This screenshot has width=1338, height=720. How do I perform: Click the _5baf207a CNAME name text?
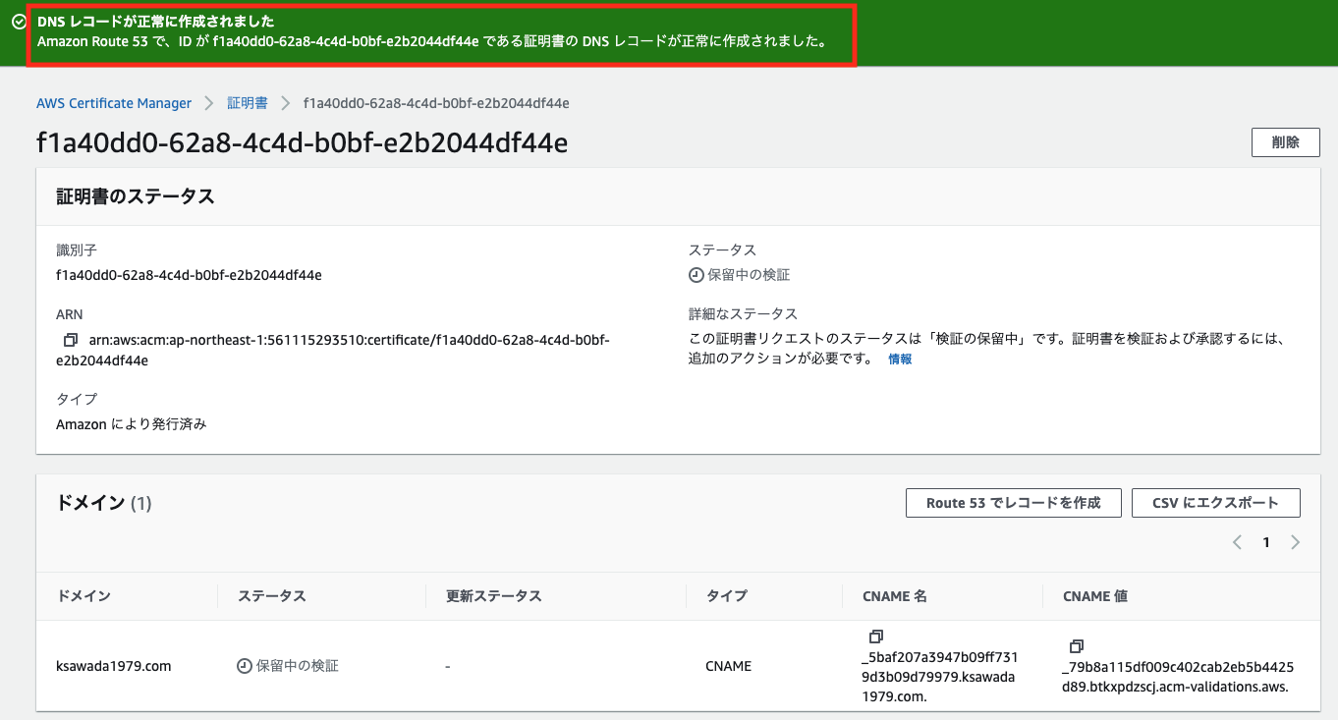938,676
